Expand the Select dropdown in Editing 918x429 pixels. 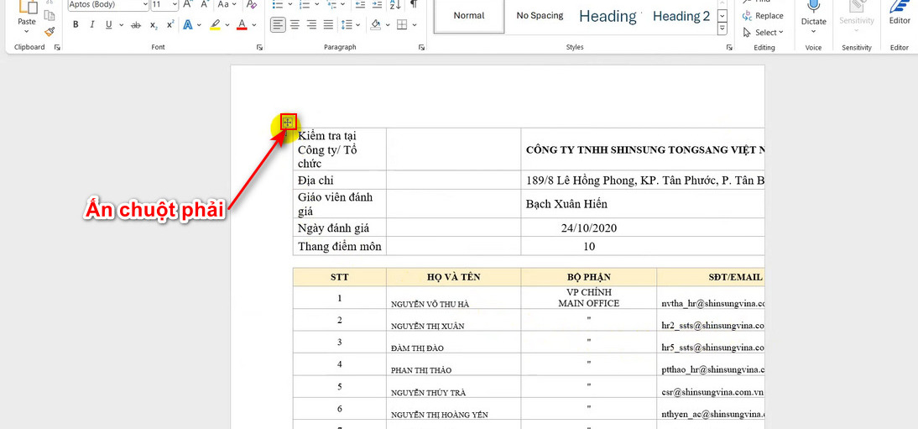[x=764, y=33]
